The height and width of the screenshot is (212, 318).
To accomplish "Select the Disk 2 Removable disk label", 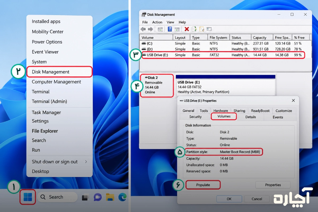I will (157, 85).
